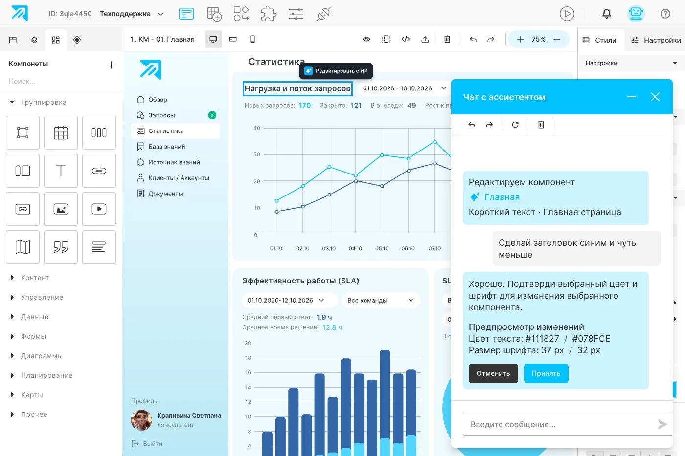Click Отменить in the chat
Image resolution: width=685 pixels, height=456 pixels.
[x=493, y=373]
